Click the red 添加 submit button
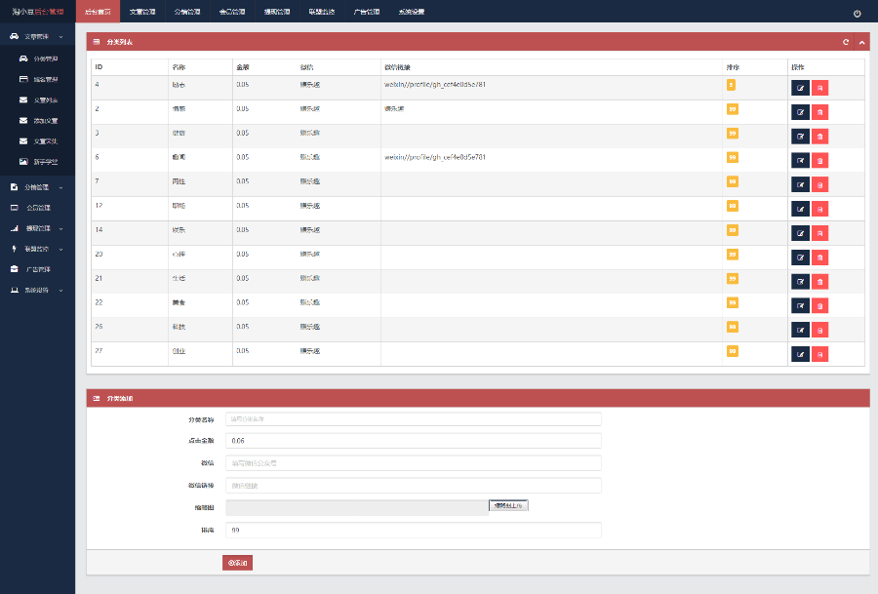 tap(237, 563)
